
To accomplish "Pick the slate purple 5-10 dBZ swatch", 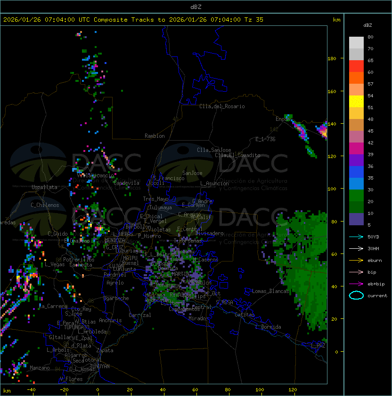I will [x=356, y=219].
